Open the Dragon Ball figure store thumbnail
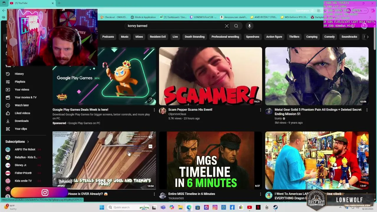This screenshot has width=377, height=212. [x=317, y=160]
